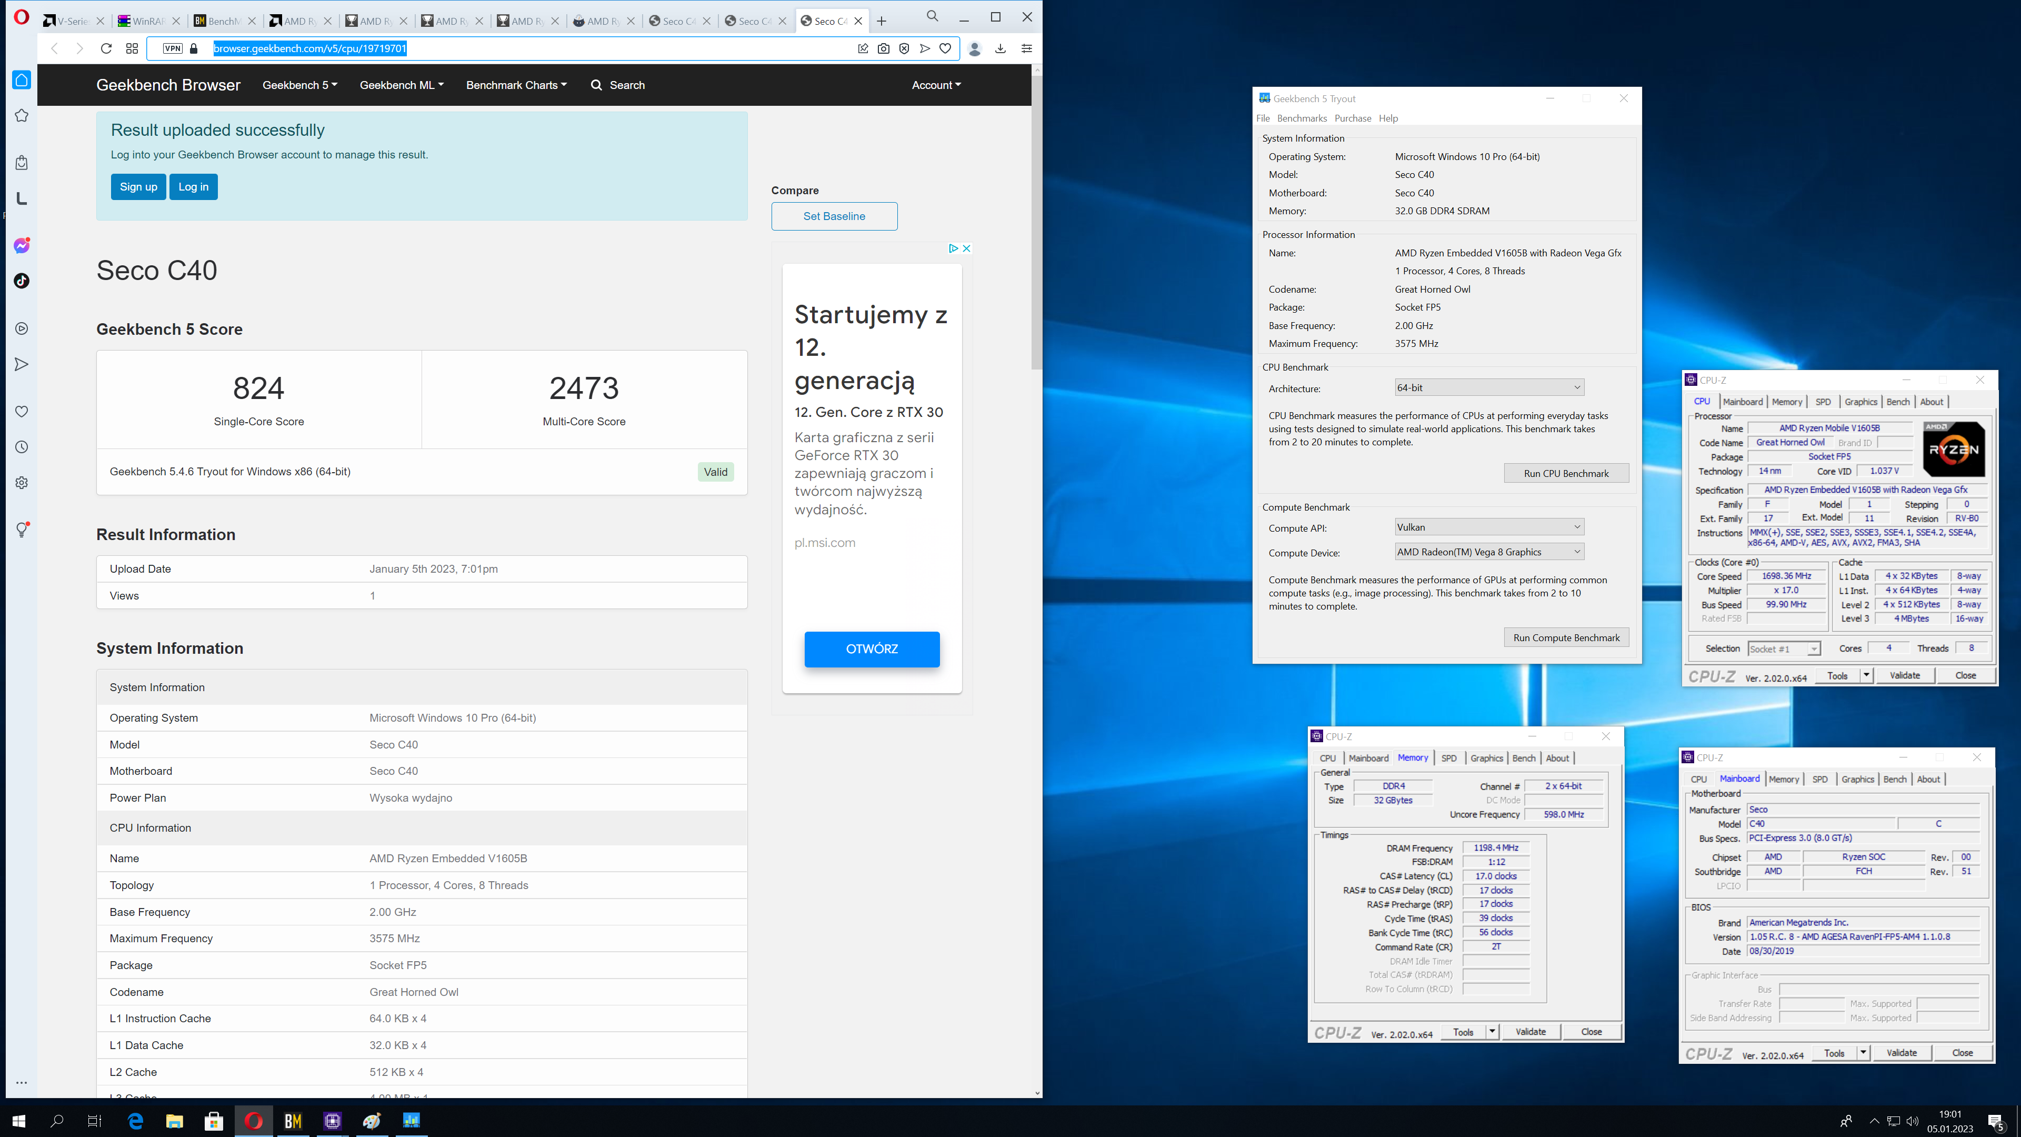Expand the Geekbench 5 navigation dropdown

pos(299,85)
